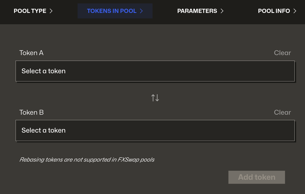The width and height of the screenshot is (305, 194).
Task: Clear the Token B selection
Action: (x=282, y=112)
